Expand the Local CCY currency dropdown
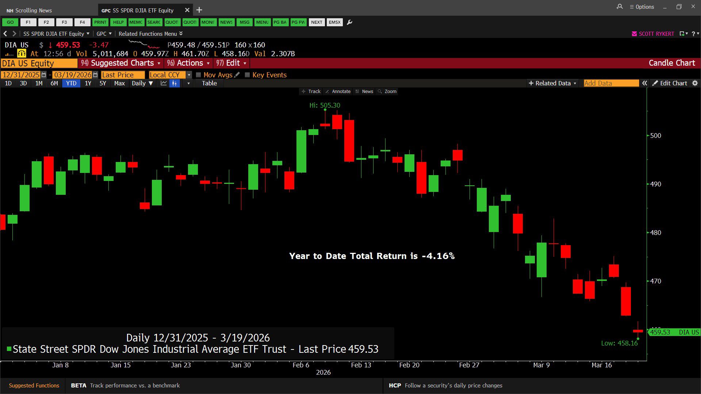Screen dimensions: 701x394 189,75
